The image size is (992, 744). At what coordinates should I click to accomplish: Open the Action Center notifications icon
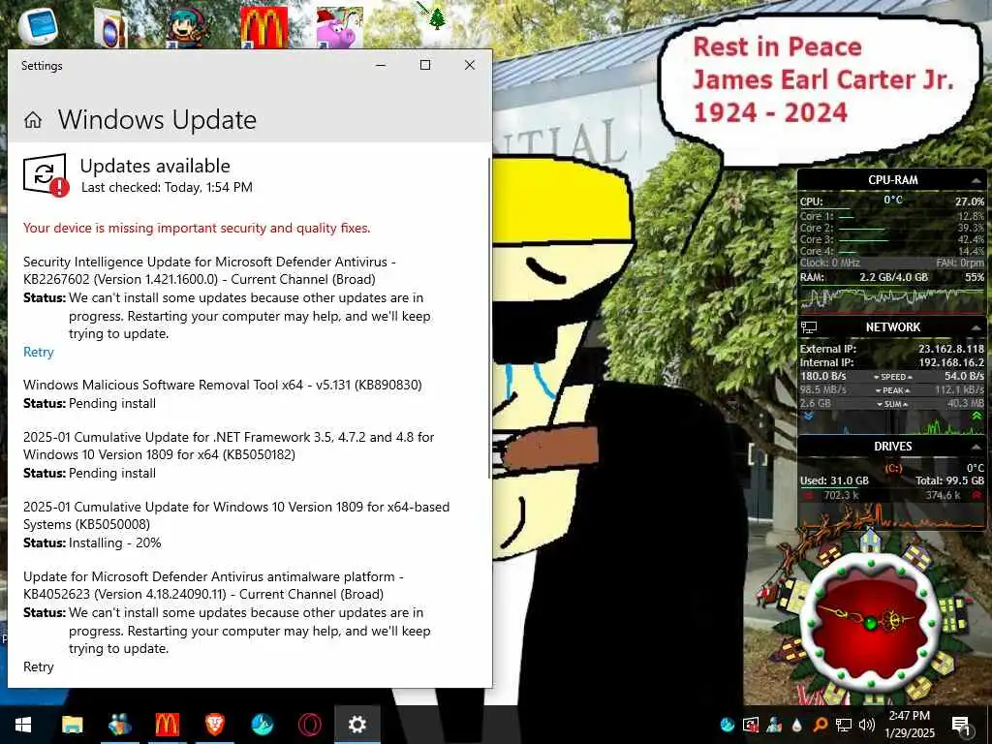(961, 725)
